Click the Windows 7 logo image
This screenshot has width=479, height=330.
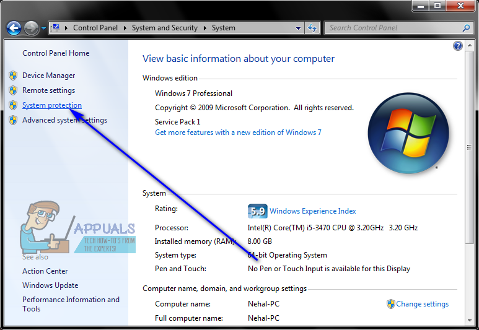[408, 133]
